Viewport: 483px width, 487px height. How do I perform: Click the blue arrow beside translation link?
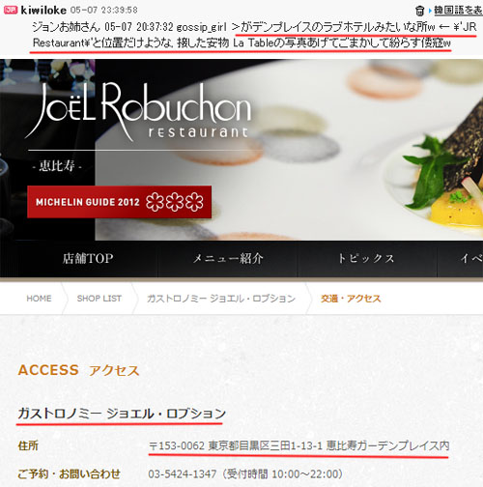[x=430, y=11]
